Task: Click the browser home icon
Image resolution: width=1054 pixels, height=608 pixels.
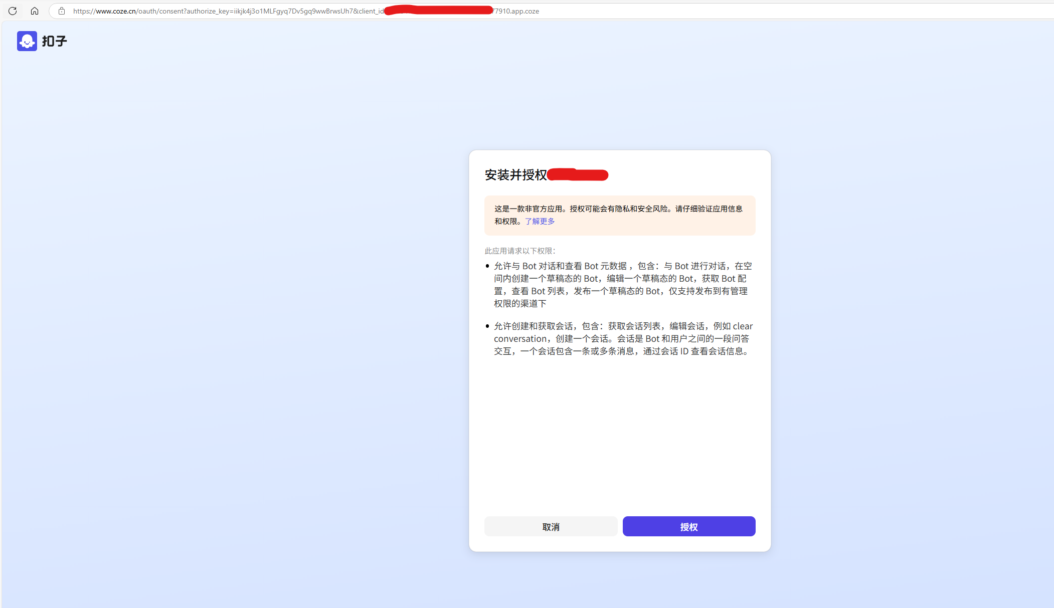Action: tap(34, 11)
